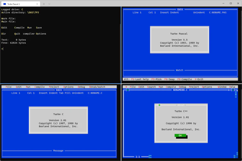The width and height of the screenshot is (242, 161).
Task: Click the Watch pane title in Turbo Pascal 5.5
Action: pyautogui.click(x=180, y=70)
